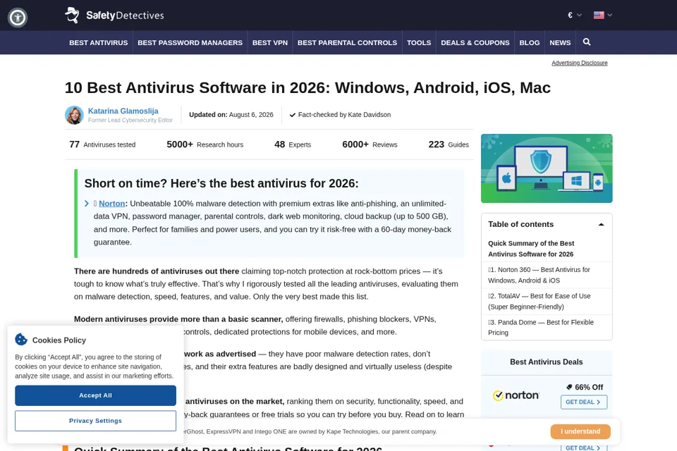The height and width of the screenshot is (451, 677).
Task: Click Katarina Glamoslija's author photo
Action: [74, 115]
